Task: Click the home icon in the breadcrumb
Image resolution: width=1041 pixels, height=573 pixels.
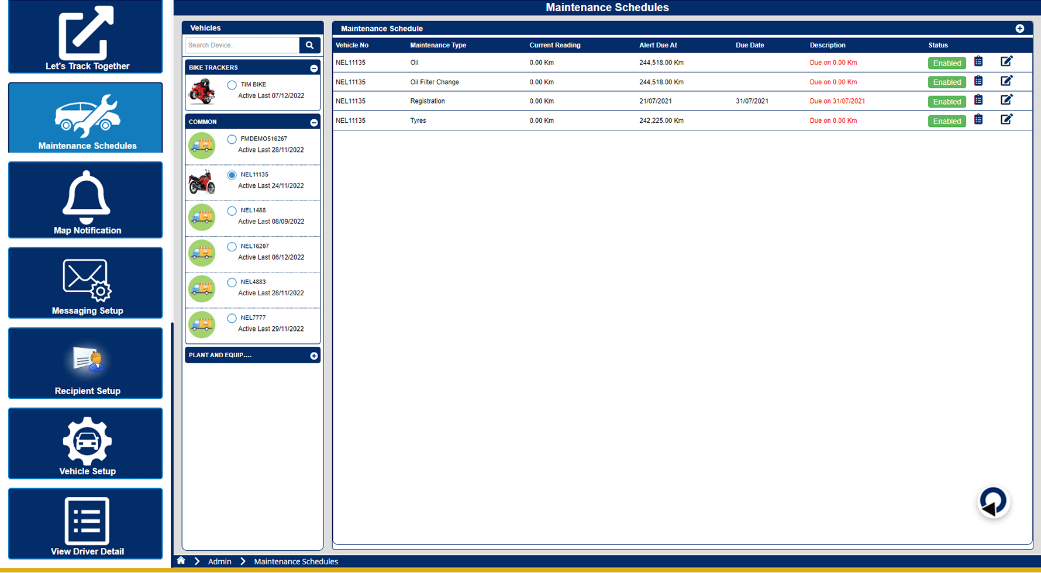Action: pos(181,561)
